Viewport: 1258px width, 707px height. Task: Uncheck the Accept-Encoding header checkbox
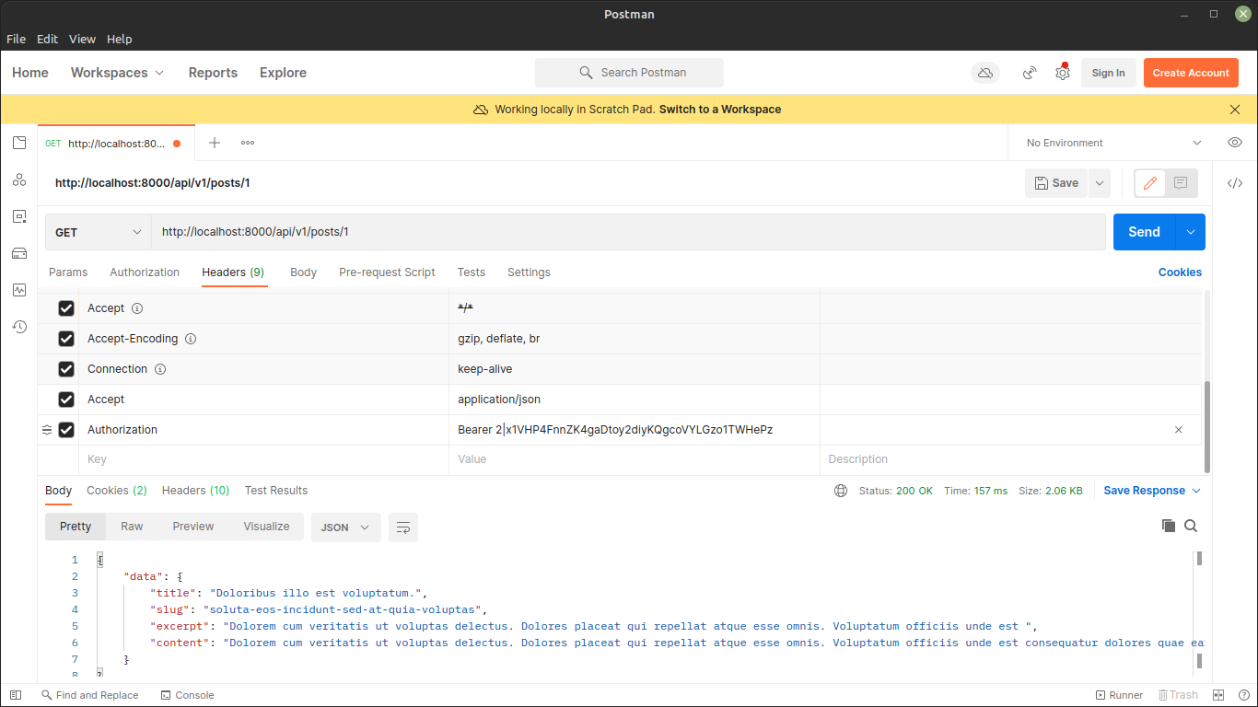[x=66, y=339]
